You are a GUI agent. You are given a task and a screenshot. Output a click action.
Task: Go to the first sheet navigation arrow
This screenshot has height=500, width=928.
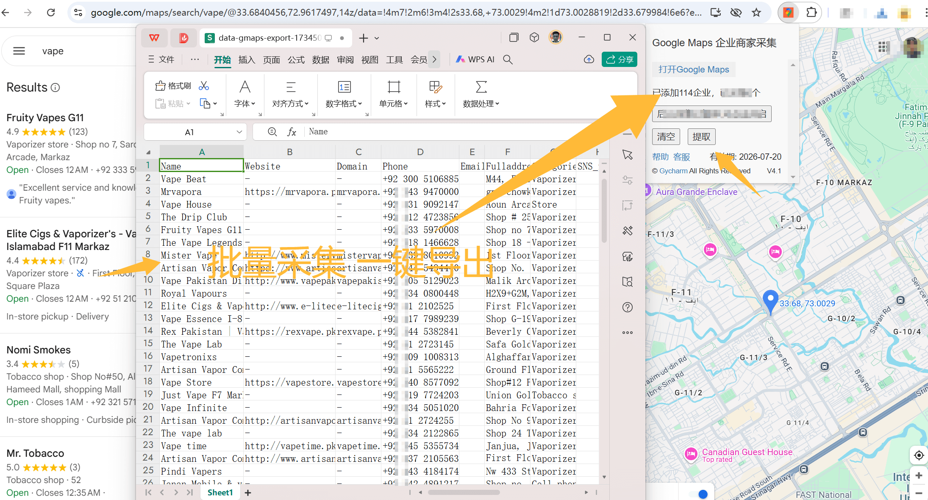(148, 492)
